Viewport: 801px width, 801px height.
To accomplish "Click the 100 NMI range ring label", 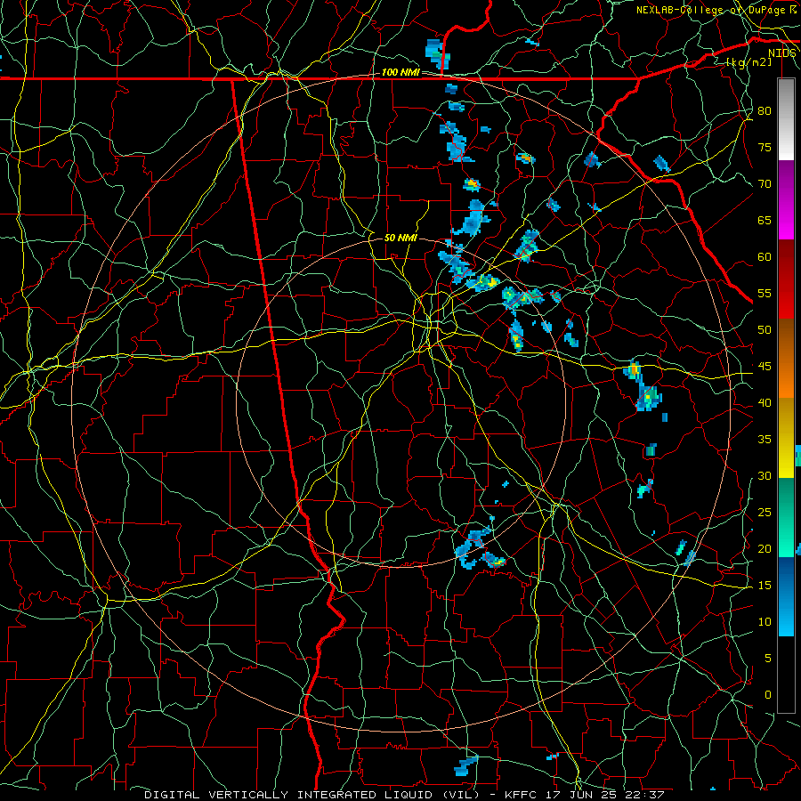I will click(400, 73).
